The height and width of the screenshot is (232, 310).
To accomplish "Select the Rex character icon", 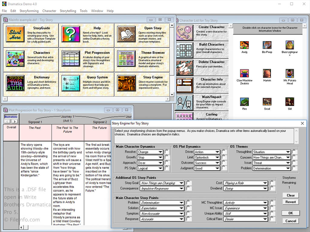I will [244, 102].
